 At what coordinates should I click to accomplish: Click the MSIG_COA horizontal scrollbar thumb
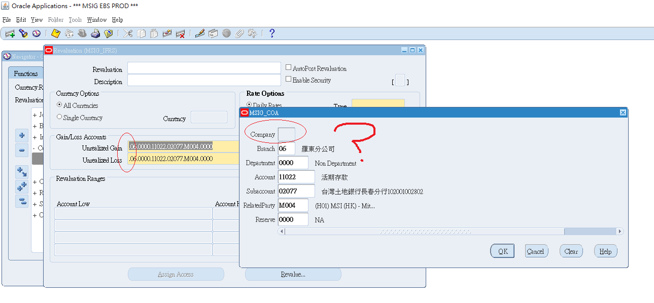(x=425, y=231)
